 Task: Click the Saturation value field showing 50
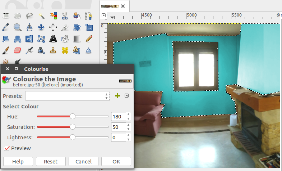coord(119,127)
